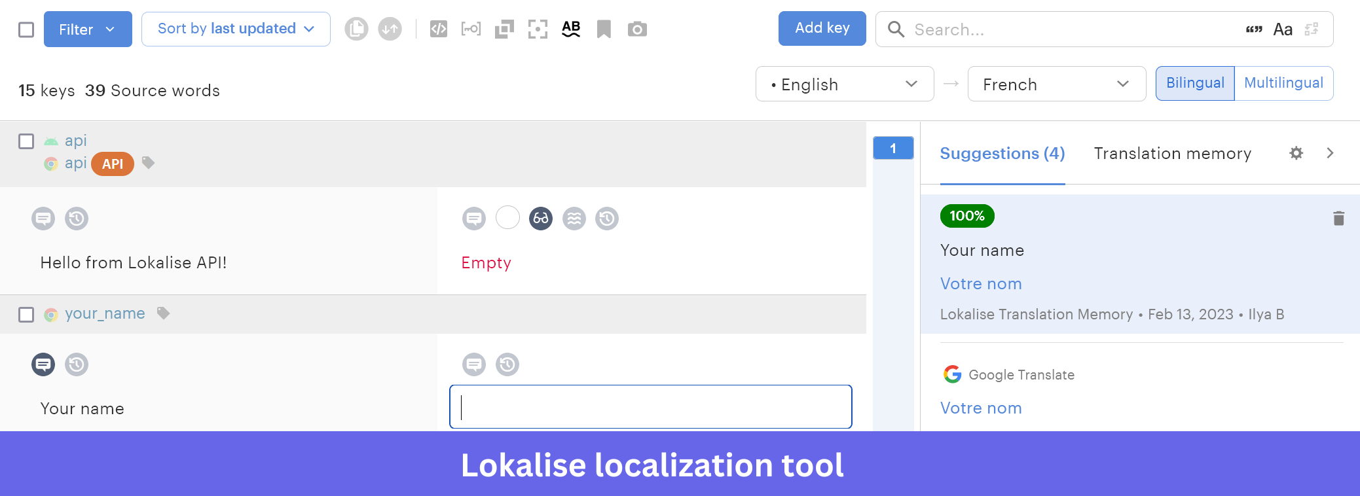
Task: Toggle exact match quotes in search
Action: click(1254, 29)
